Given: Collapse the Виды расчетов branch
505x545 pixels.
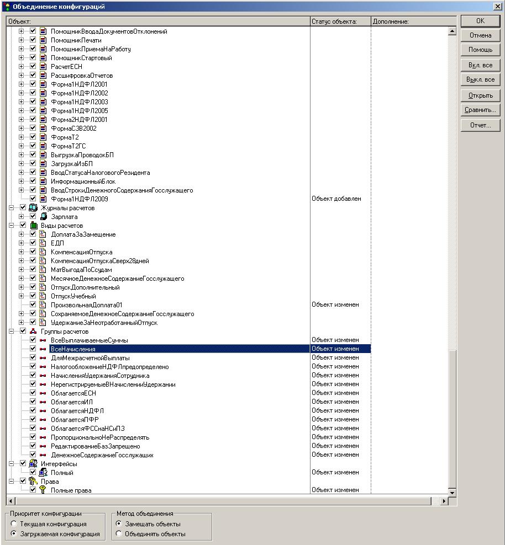Looking at the screenshot, I should click(x=11, y=226).
